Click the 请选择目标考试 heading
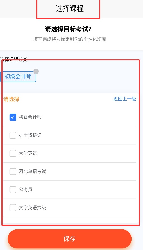This screenshot has height=250, width=143. (x=68, y=29)
